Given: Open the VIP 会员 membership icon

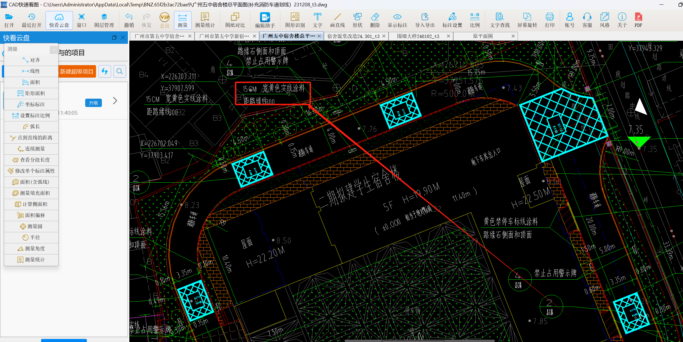Looking at the screenshot, I should pos(165,20).
